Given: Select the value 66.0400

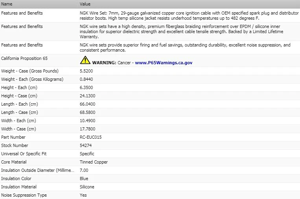Looking at the screenshot, I should (87, 104).
